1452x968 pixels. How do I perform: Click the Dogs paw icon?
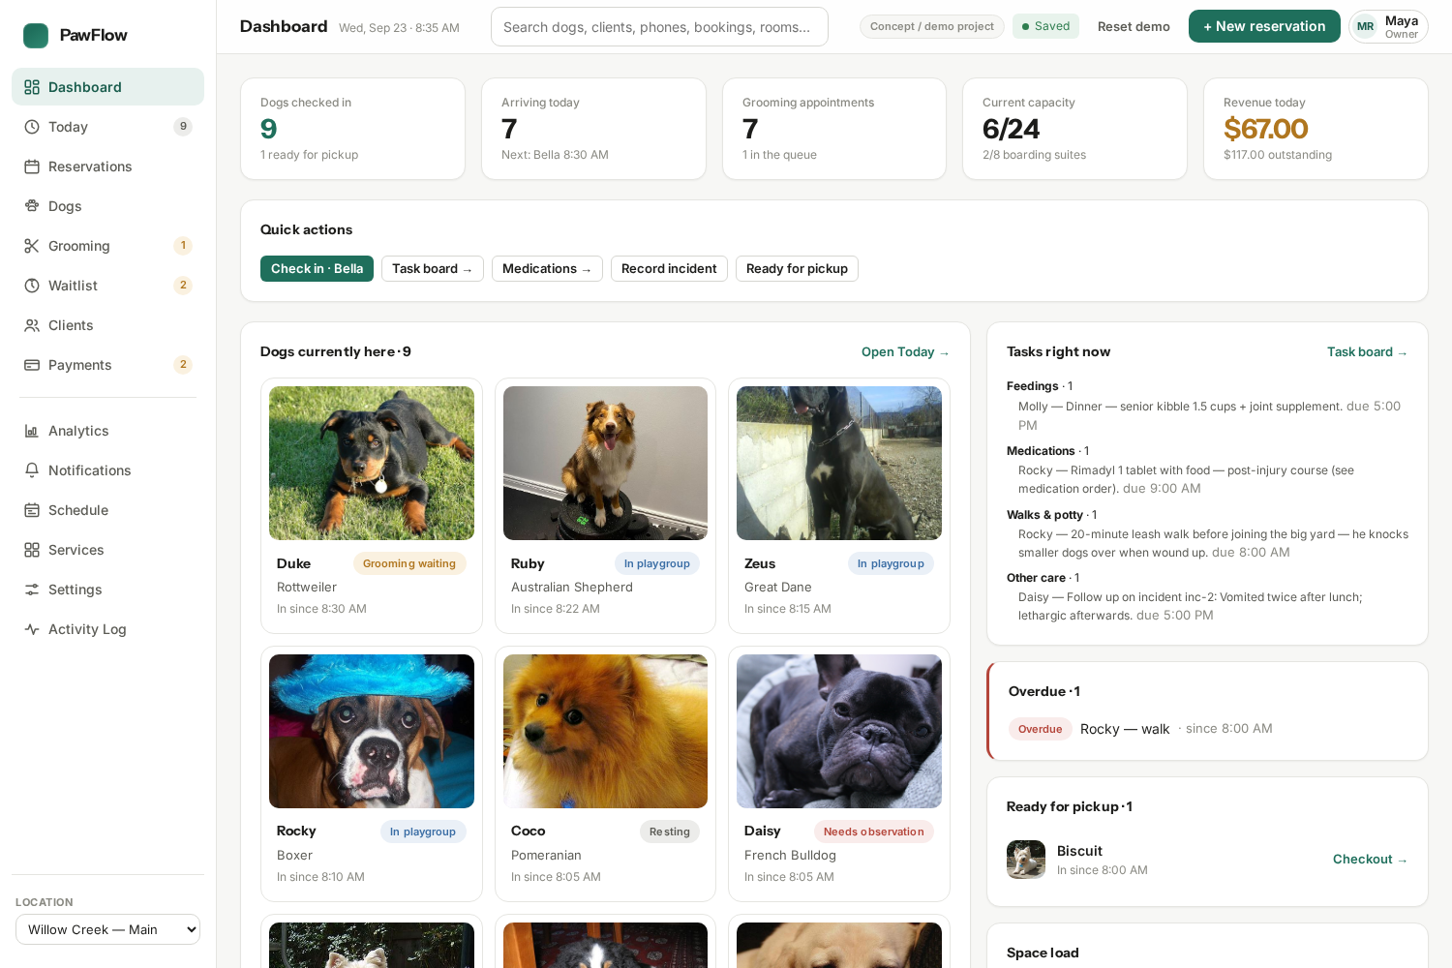(x=32, y=206)
